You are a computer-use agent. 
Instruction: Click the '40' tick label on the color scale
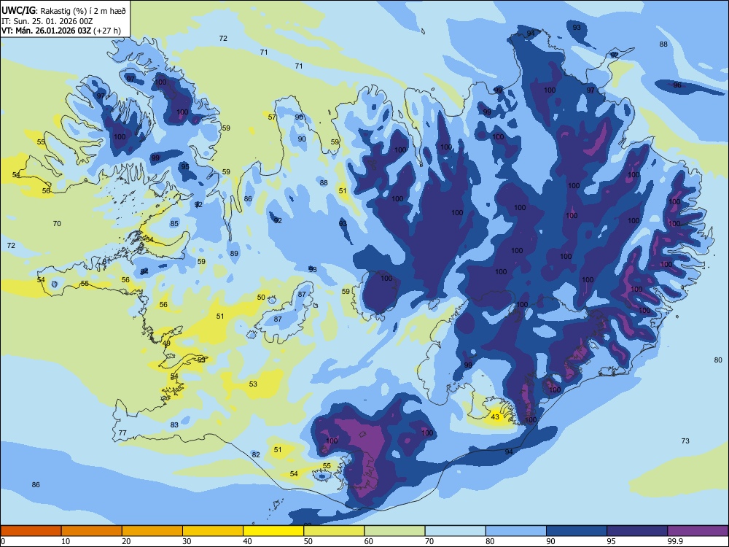click(248, 541)
